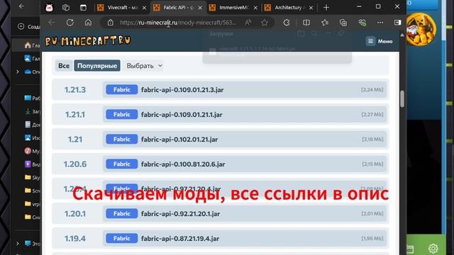Image resolution: width=454 pixels, height=255 pixels.
Task: Close the Fabric API tab
Action: tap(200, 8)
